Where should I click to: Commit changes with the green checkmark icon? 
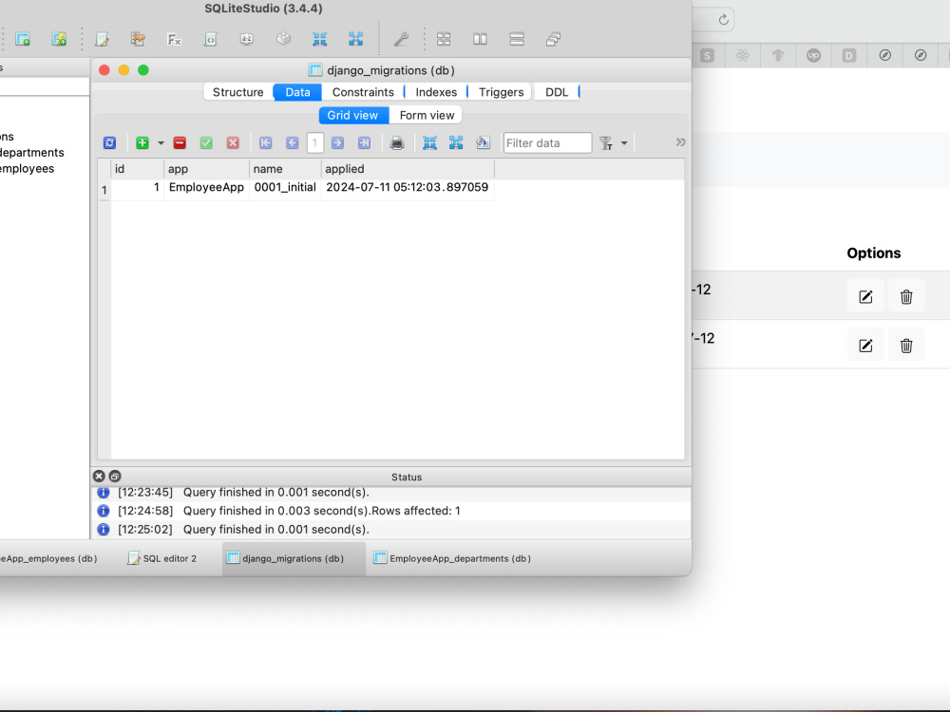pos(206,143)
